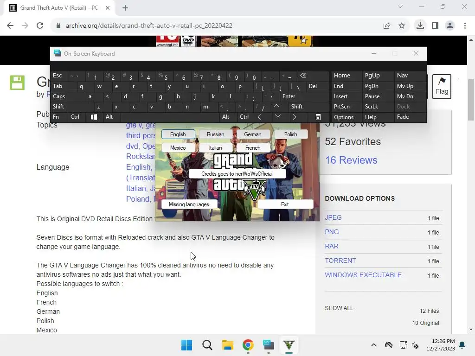The image size is (475, 356).
Task: Switch to Chrome in the taskbar
Action: point(248,345)
